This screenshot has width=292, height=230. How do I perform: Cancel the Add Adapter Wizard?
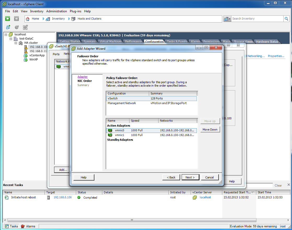point(209,177)
